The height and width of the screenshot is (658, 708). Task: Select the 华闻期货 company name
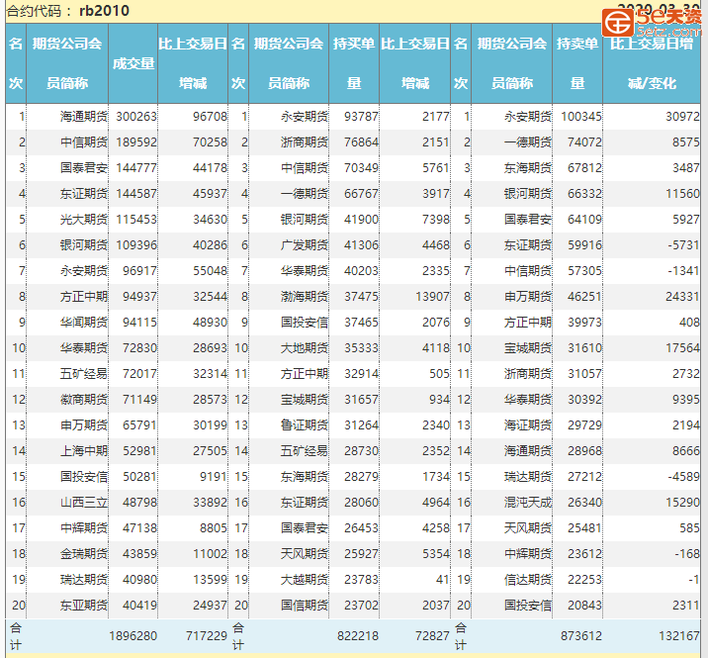pos(83,322)
